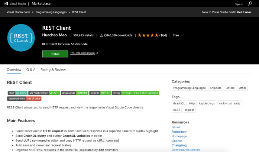Screen dimensions: 259x152
Task: Open the Homepage link
Action: coord(179,136)
